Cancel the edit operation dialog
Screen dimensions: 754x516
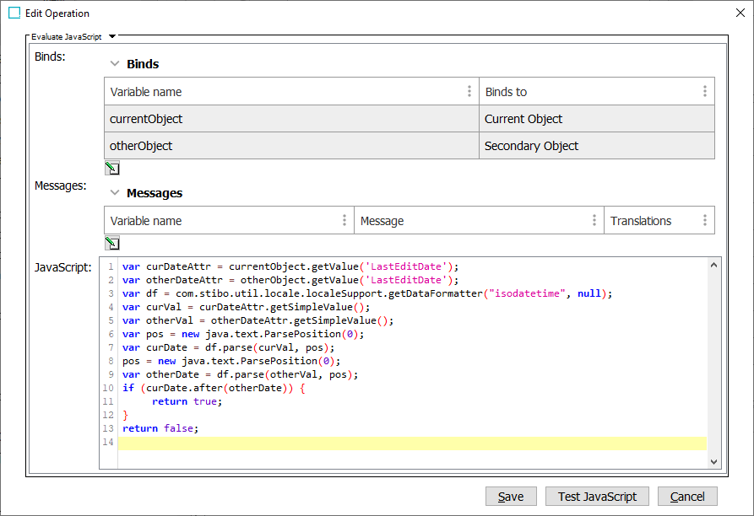tap(686, 497)
